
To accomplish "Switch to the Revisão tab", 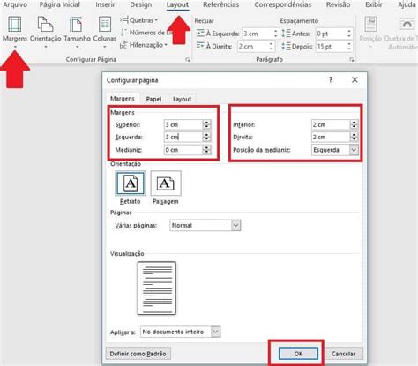I will point(338,4).
